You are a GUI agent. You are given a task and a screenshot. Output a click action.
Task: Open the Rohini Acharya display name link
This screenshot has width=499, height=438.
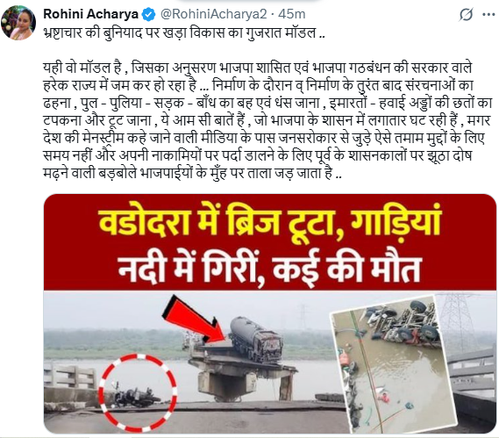[90, 14]
